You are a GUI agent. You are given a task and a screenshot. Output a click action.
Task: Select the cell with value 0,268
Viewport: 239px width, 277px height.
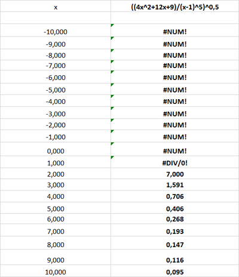175,219
